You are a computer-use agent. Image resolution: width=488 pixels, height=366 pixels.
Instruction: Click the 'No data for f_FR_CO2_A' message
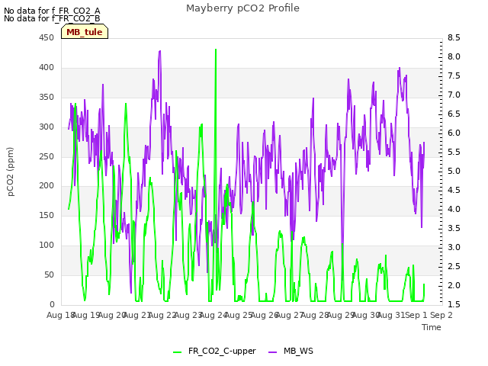click(x=52, y=11)
